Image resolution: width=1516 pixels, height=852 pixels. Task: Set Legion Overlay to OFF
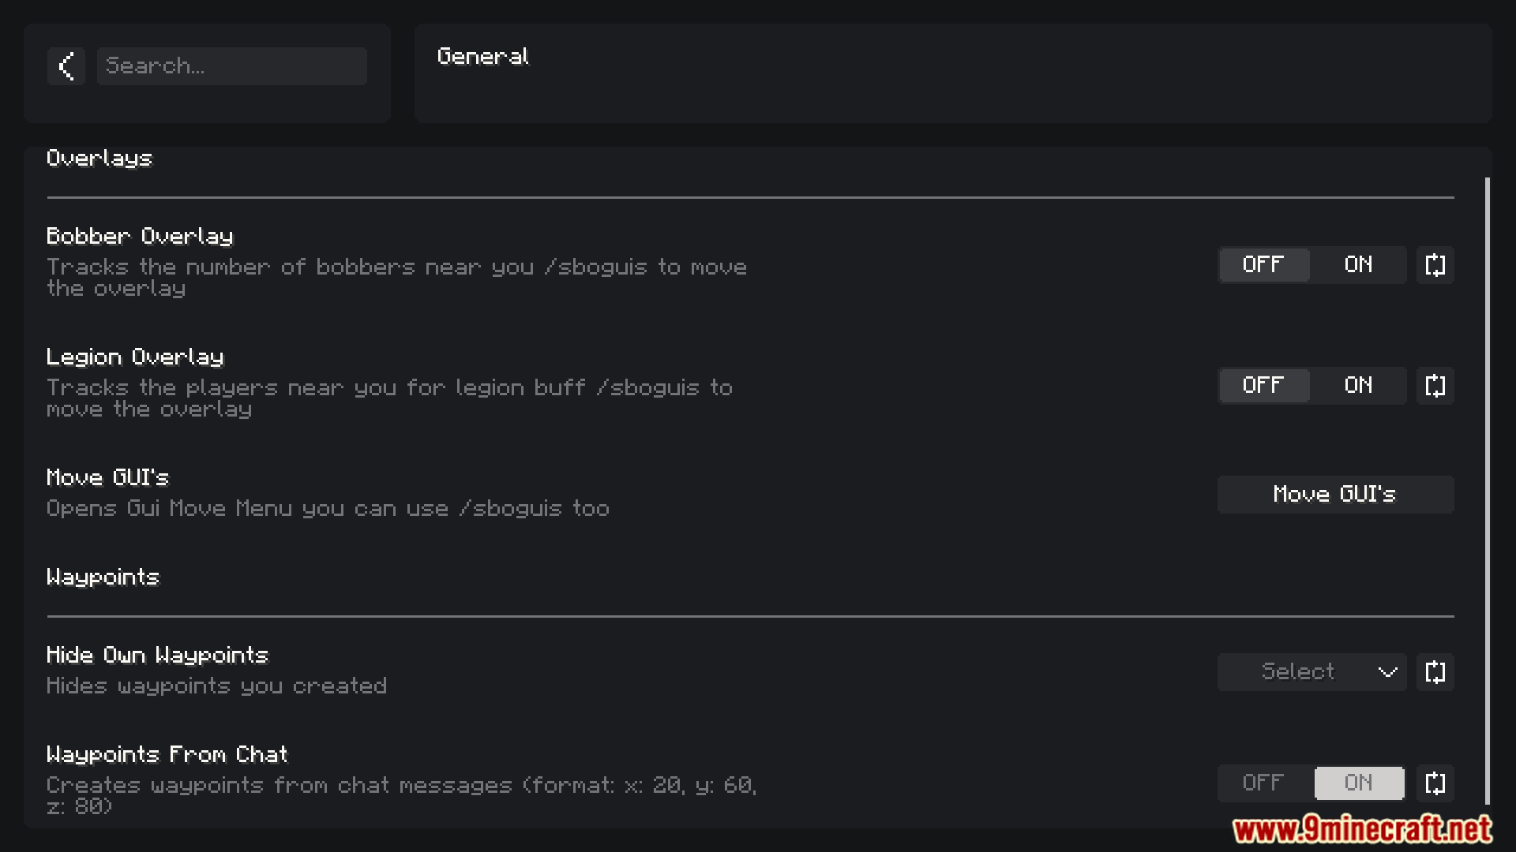pyautogui.click(x=1263, y=386)
